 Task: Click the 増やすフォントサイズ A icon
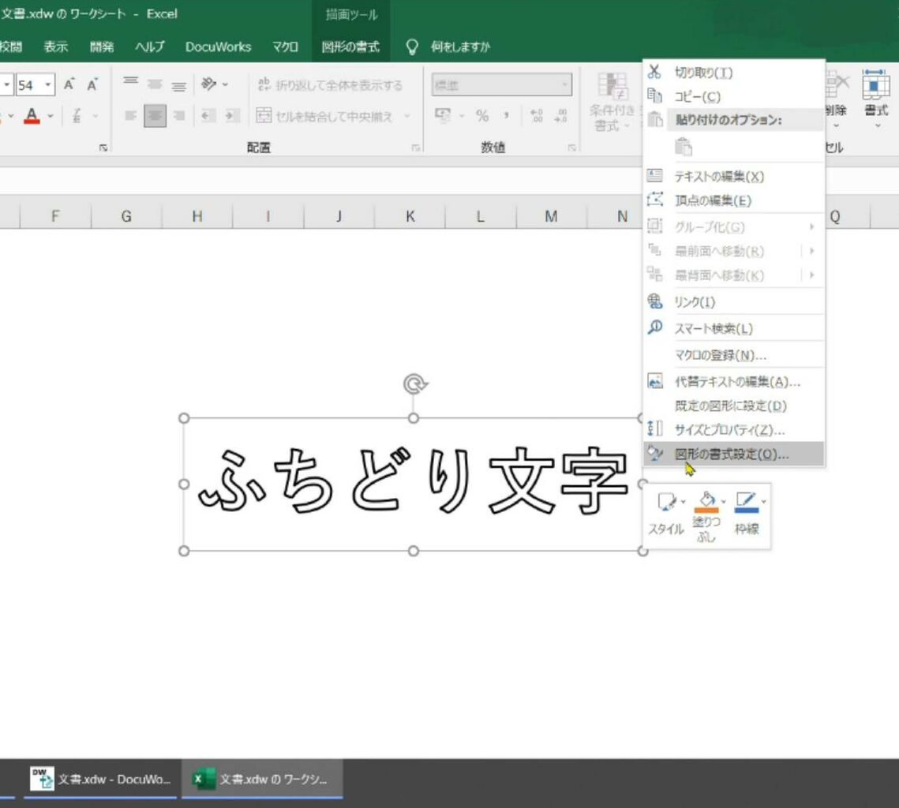point(69,84)
